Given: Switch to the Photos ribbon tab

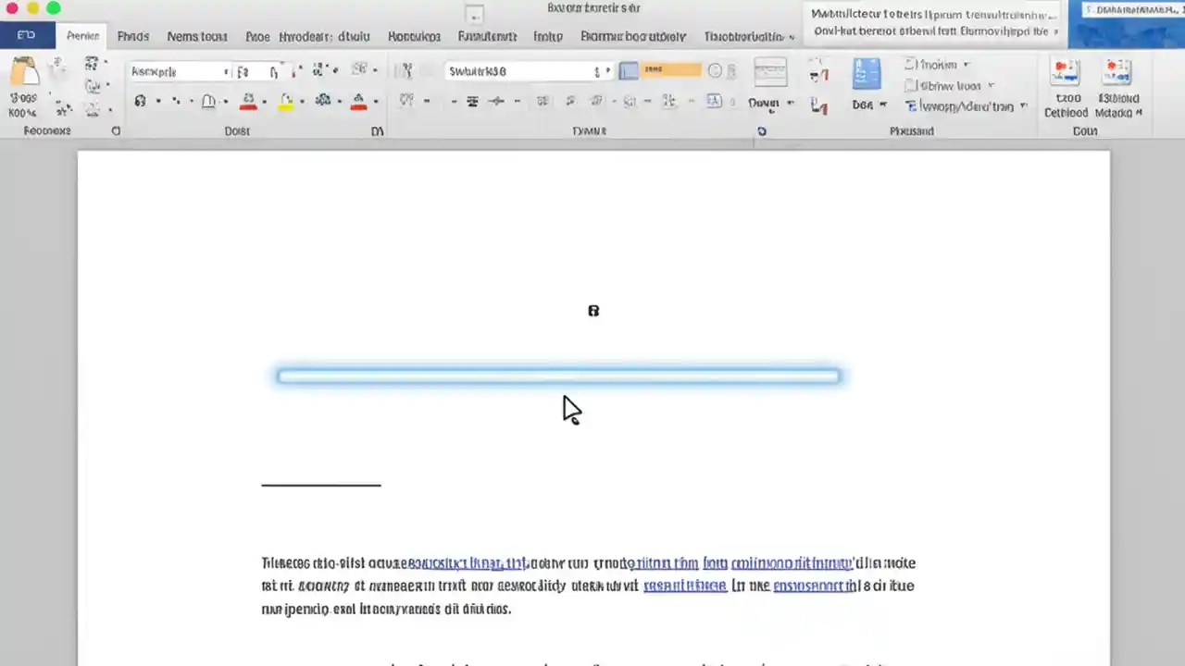Looking at the screenshot, I should [132, 36].
